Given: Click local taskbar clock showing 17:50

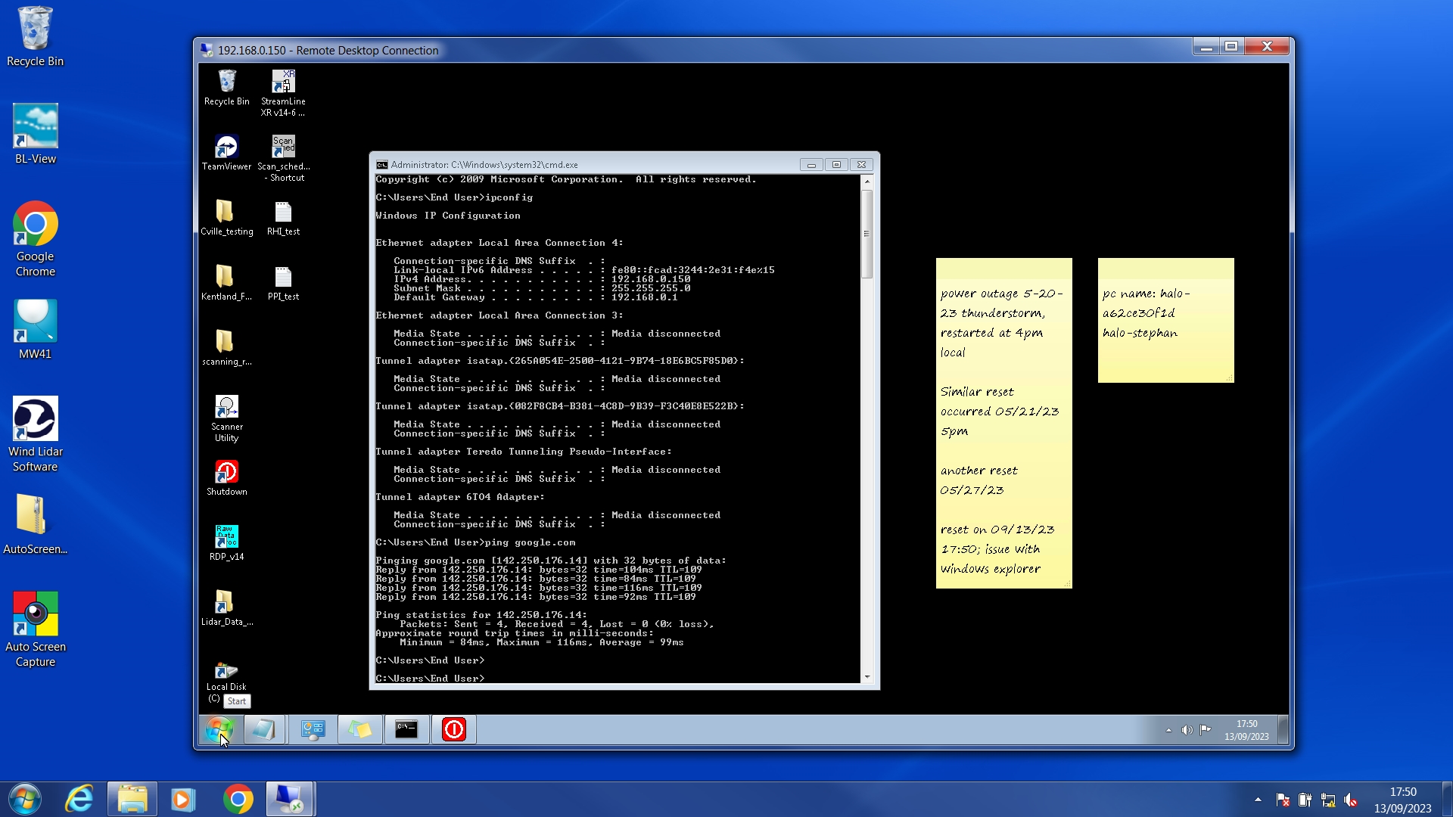Looking at the screenshot, I should pos(1402,800).
